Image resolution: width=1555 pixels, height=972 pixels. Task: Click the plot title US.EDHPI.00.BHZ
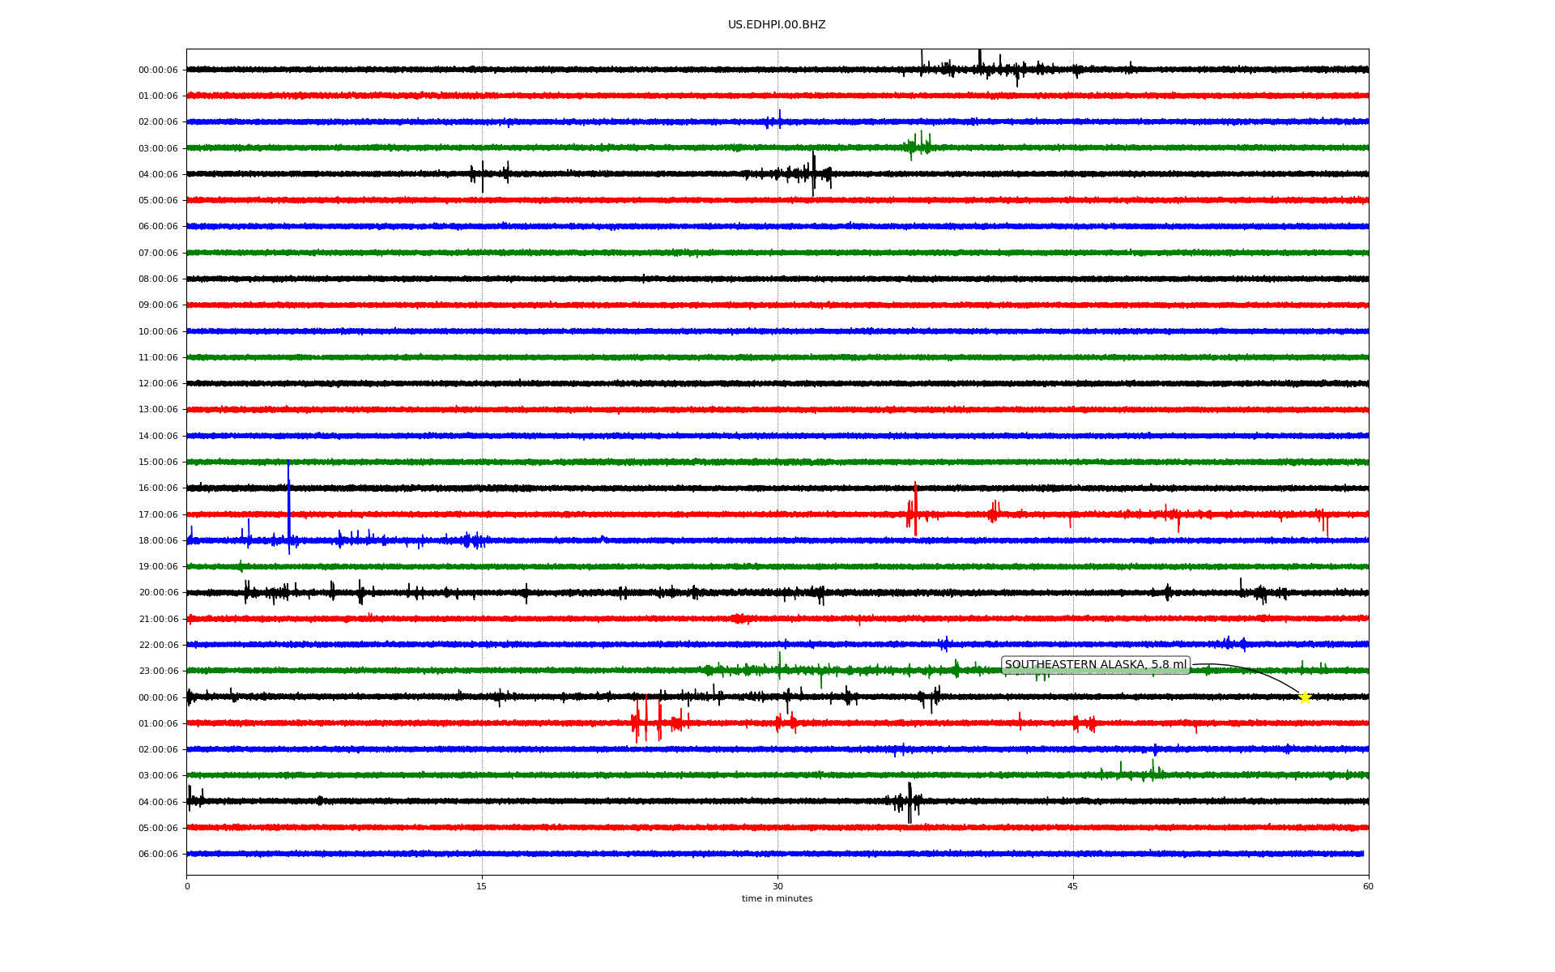[x=776, y=25]
